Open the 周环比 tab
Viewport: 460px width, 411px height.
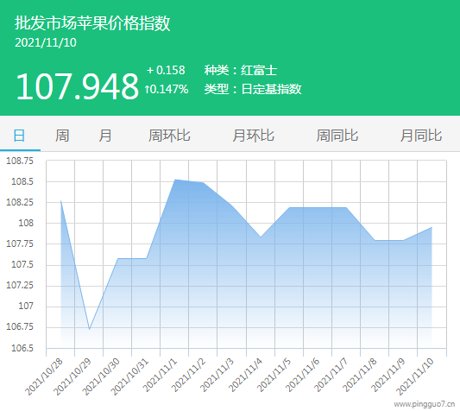coord(169,136)
